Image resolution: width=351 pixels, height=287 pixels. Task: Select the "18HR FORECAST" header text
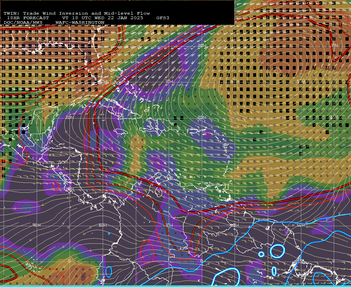point(28,18)
